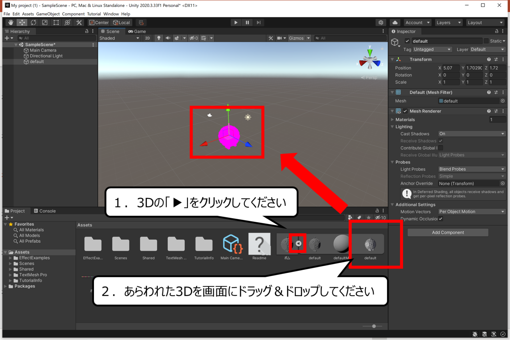
Task: Adjust the asset thumbnail size slider
Action: click(x=374, y=326)
